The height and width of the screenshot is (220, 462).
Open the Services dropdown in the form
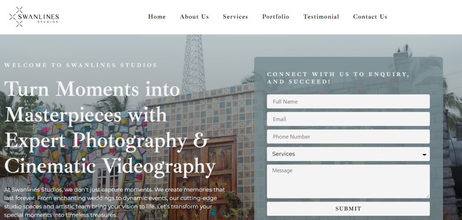pyautogui.click(x=348, y=154)
